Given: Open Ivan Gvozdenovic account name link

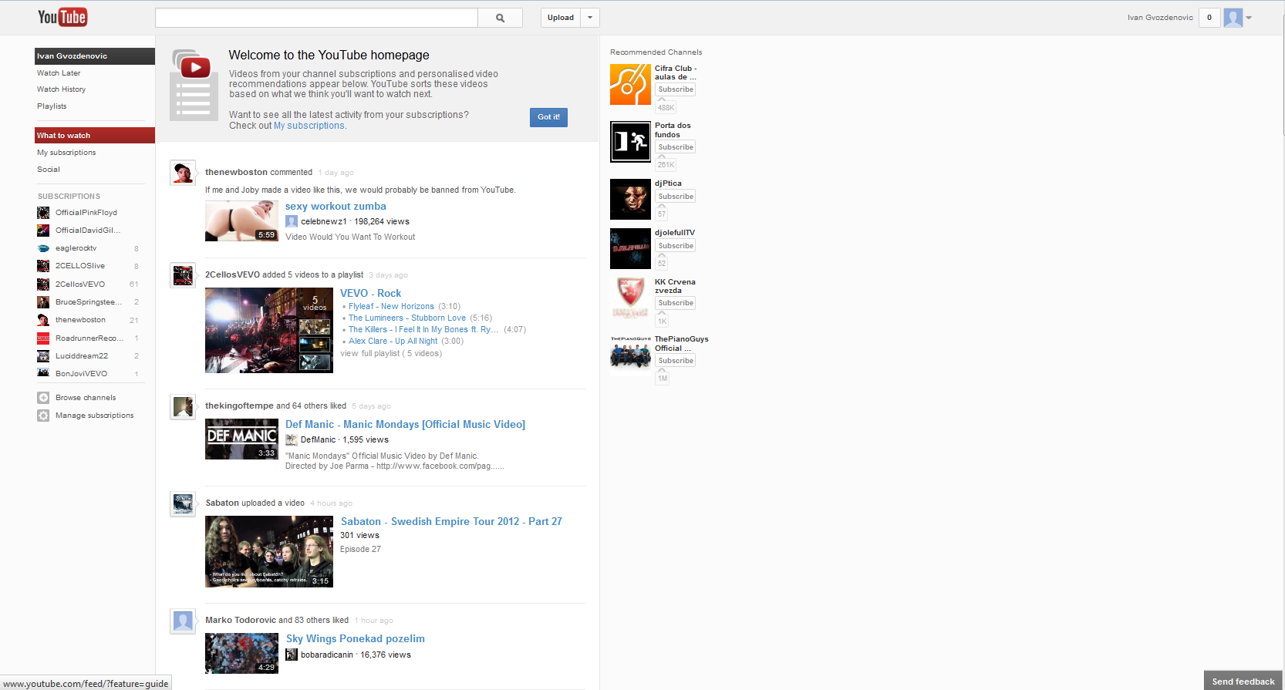Looking at the screenshot, I should pyautogui.click(x=1160, y=18).
